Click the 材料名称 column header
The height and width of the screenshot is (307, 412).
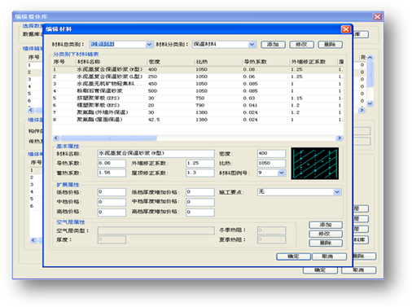tap(111, 62)
